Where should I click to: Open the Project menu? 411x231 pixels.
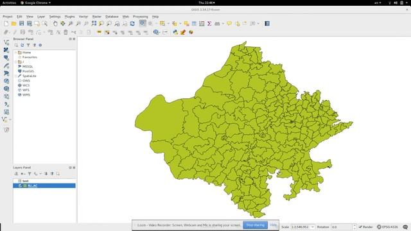8,17
